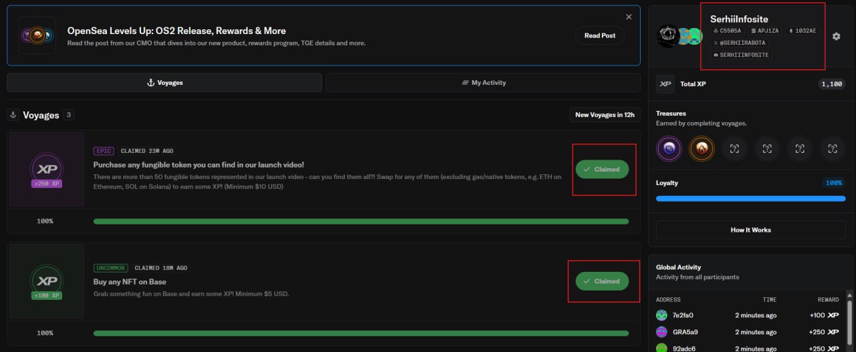
Task: Click the 1,100 total XP value
Action: click(x=832, y=84)
